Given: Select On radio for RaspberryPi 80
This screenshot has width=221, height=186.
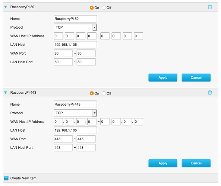Looking at the screenshot, I should coord(92,7).
